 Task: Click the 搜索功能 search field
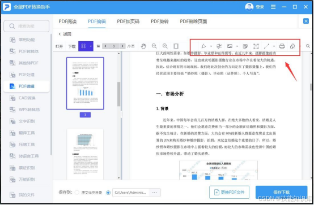click(27, 26)
